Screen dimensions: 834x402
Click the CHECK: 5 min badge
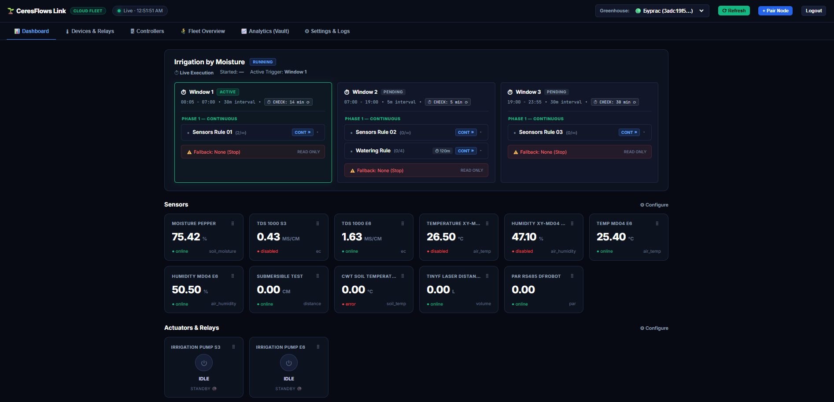pos(448,102)
